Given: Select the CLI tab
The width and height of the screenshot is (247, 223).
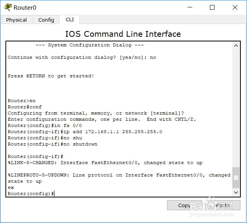Looking at the screenshot, I should pyautogui.click(x=70, y=20).
